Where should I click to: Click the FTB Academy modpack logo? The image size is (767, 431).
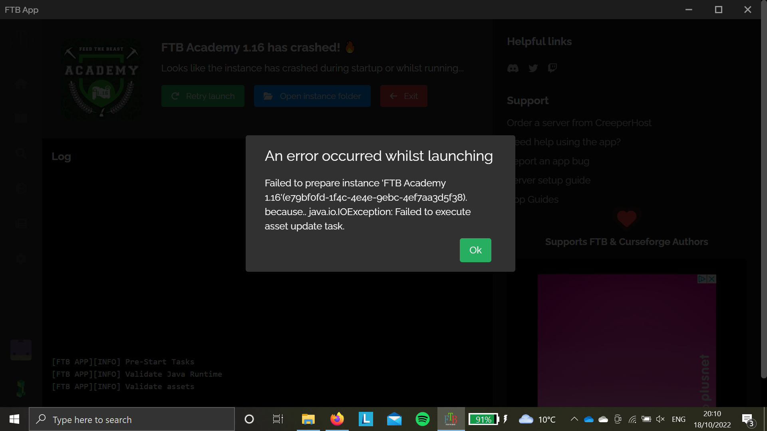(101, 79)
